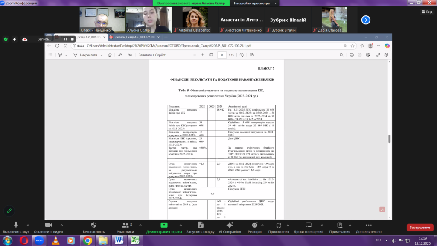The width and height of the screenshot is (437, 246).
Task: Toggle the View (Вид) layout button
Action: [x=427, y=12]
